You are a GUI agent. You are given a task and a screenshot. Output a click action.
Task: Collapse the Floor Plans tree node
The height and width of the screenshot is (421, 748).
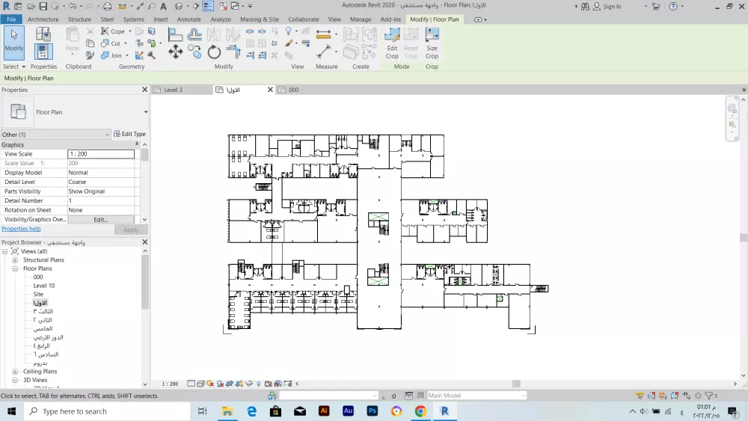(15, 268)
